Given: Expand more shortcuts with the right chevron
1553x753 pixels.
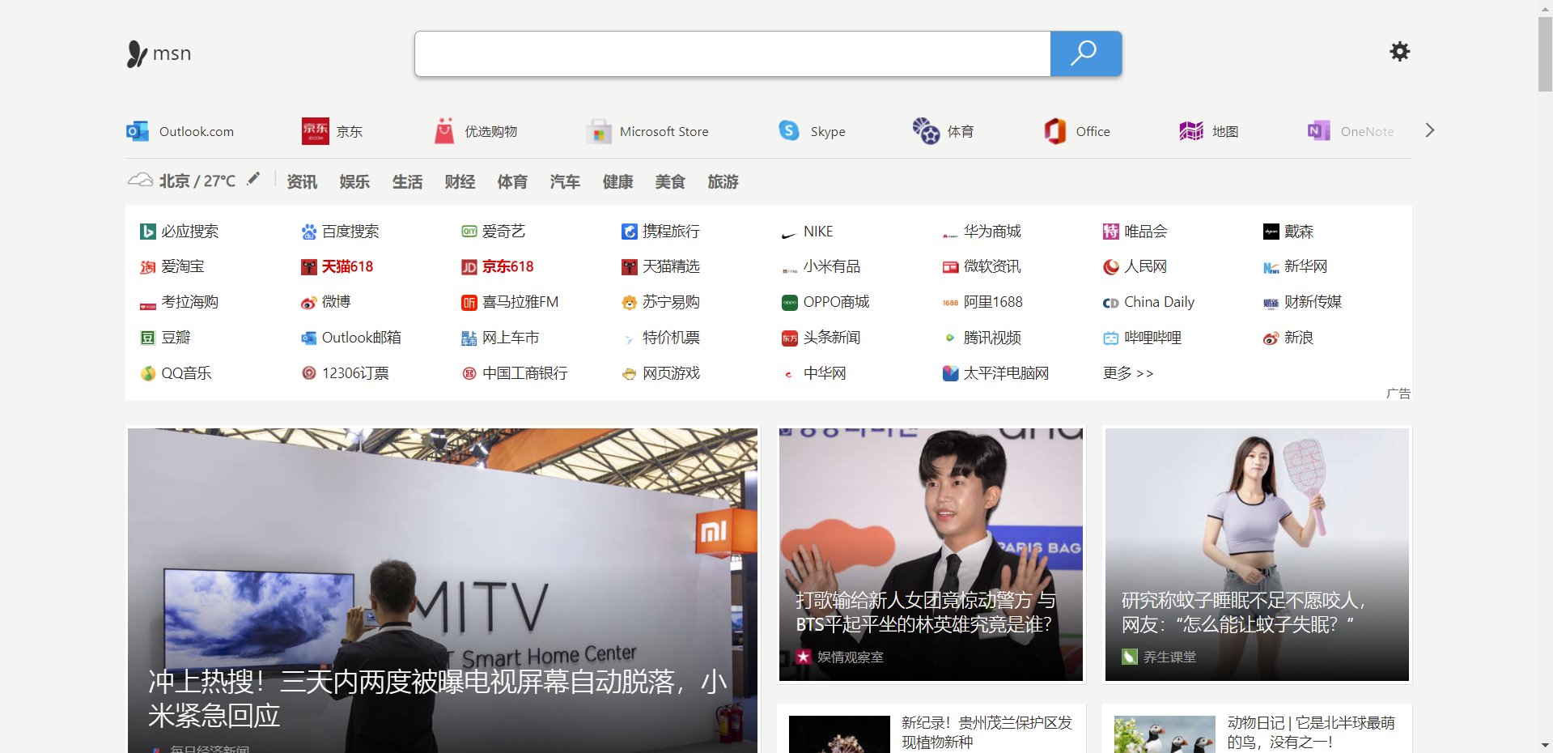Looking at the screenshot, I should 1430,130.
